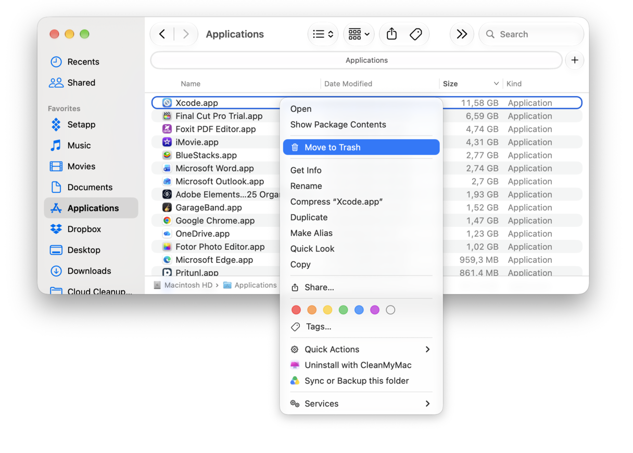Select Applications icon in sidebar

(x=56, y=208)
